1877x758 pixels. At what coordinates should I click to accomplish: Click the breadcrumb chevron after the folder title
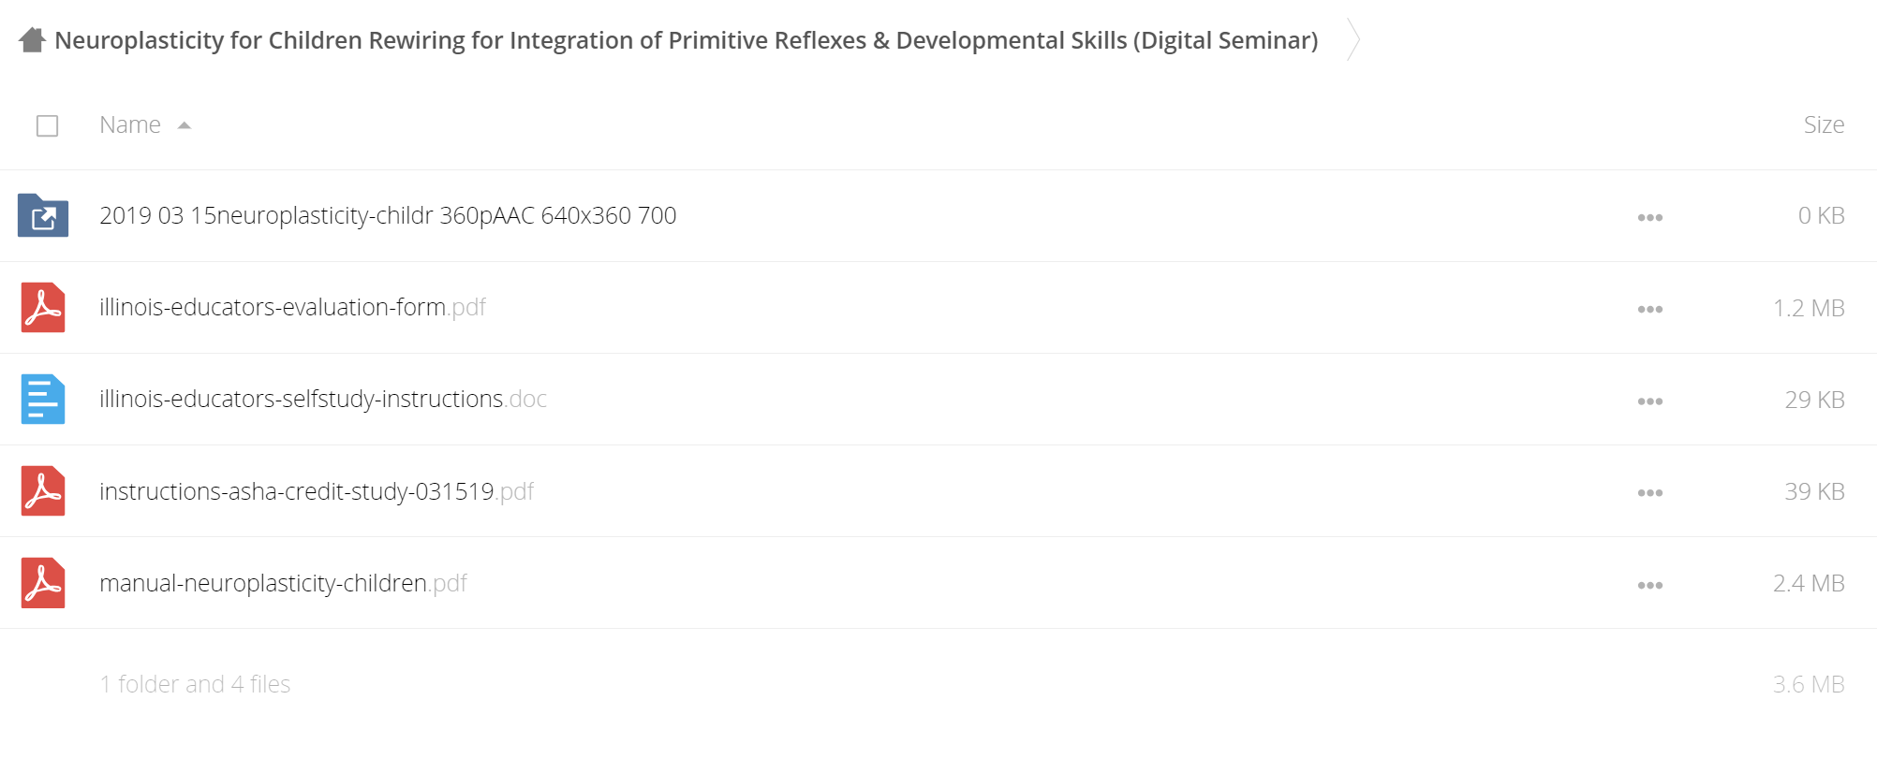(x=1353, y=39)
